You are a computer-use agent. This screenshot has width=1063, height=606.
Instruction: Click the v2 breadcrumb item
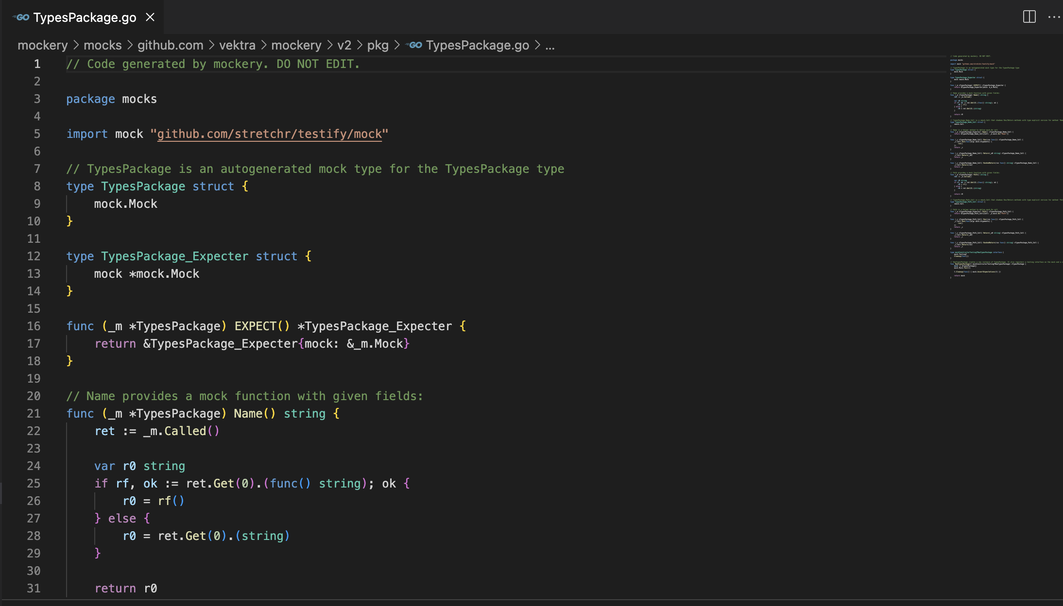point(344,45)
